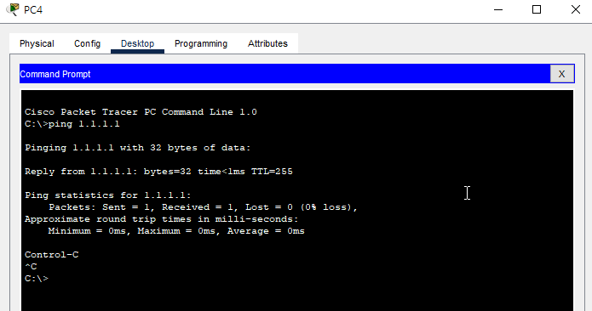The image size is (592, 311).
Task: Click the '^C' line in the terminal
Action: pos(31,267)
